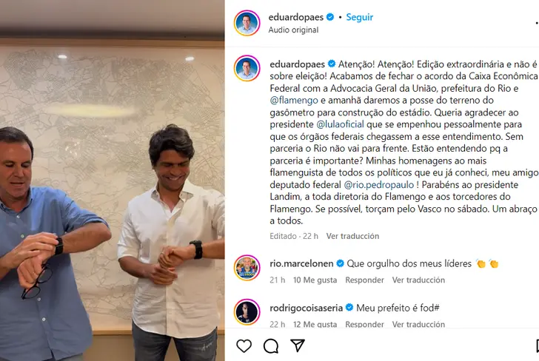View 10 Me gusta on rio.marcelonen comment
The image size is (539, 361).
[315, 280]
